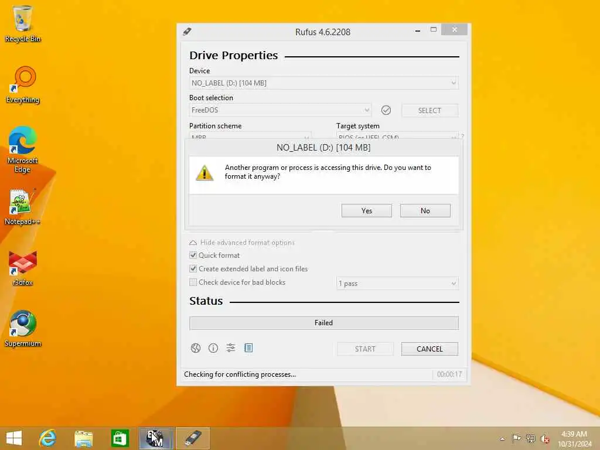Click the warning triangle icon in dialog
This screenshot has width=600, height=450.
(204, 173)
